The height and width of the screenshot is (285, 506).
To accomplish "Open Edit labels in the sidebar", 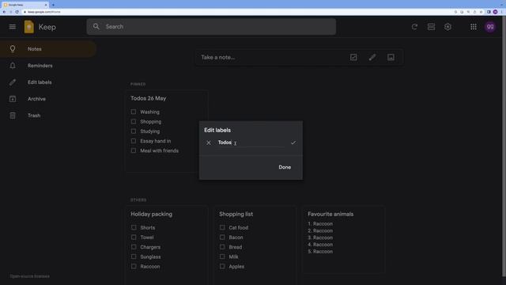I will (47, 82).
